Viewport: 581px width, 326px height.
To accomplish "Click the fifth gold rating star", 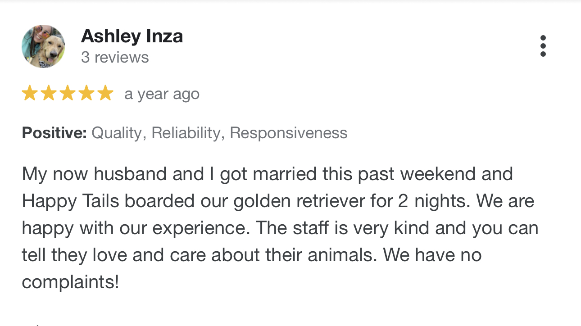I will [105, 94].
